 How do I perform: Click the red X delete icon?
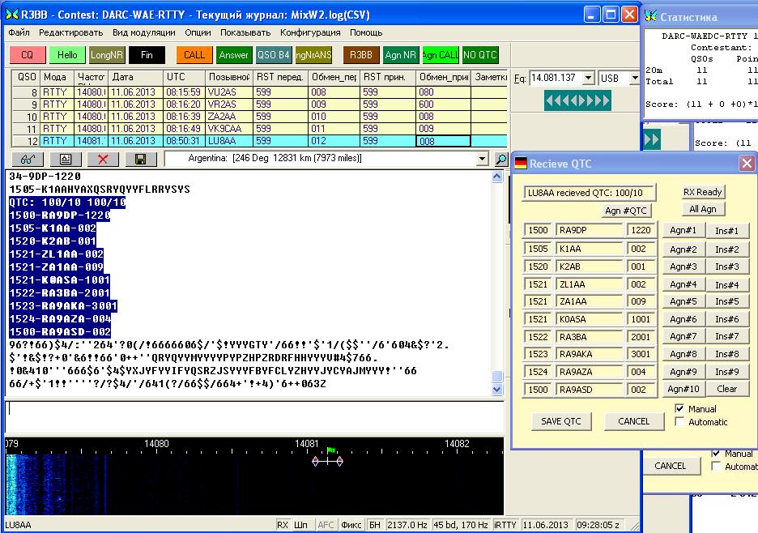point(103,160)
